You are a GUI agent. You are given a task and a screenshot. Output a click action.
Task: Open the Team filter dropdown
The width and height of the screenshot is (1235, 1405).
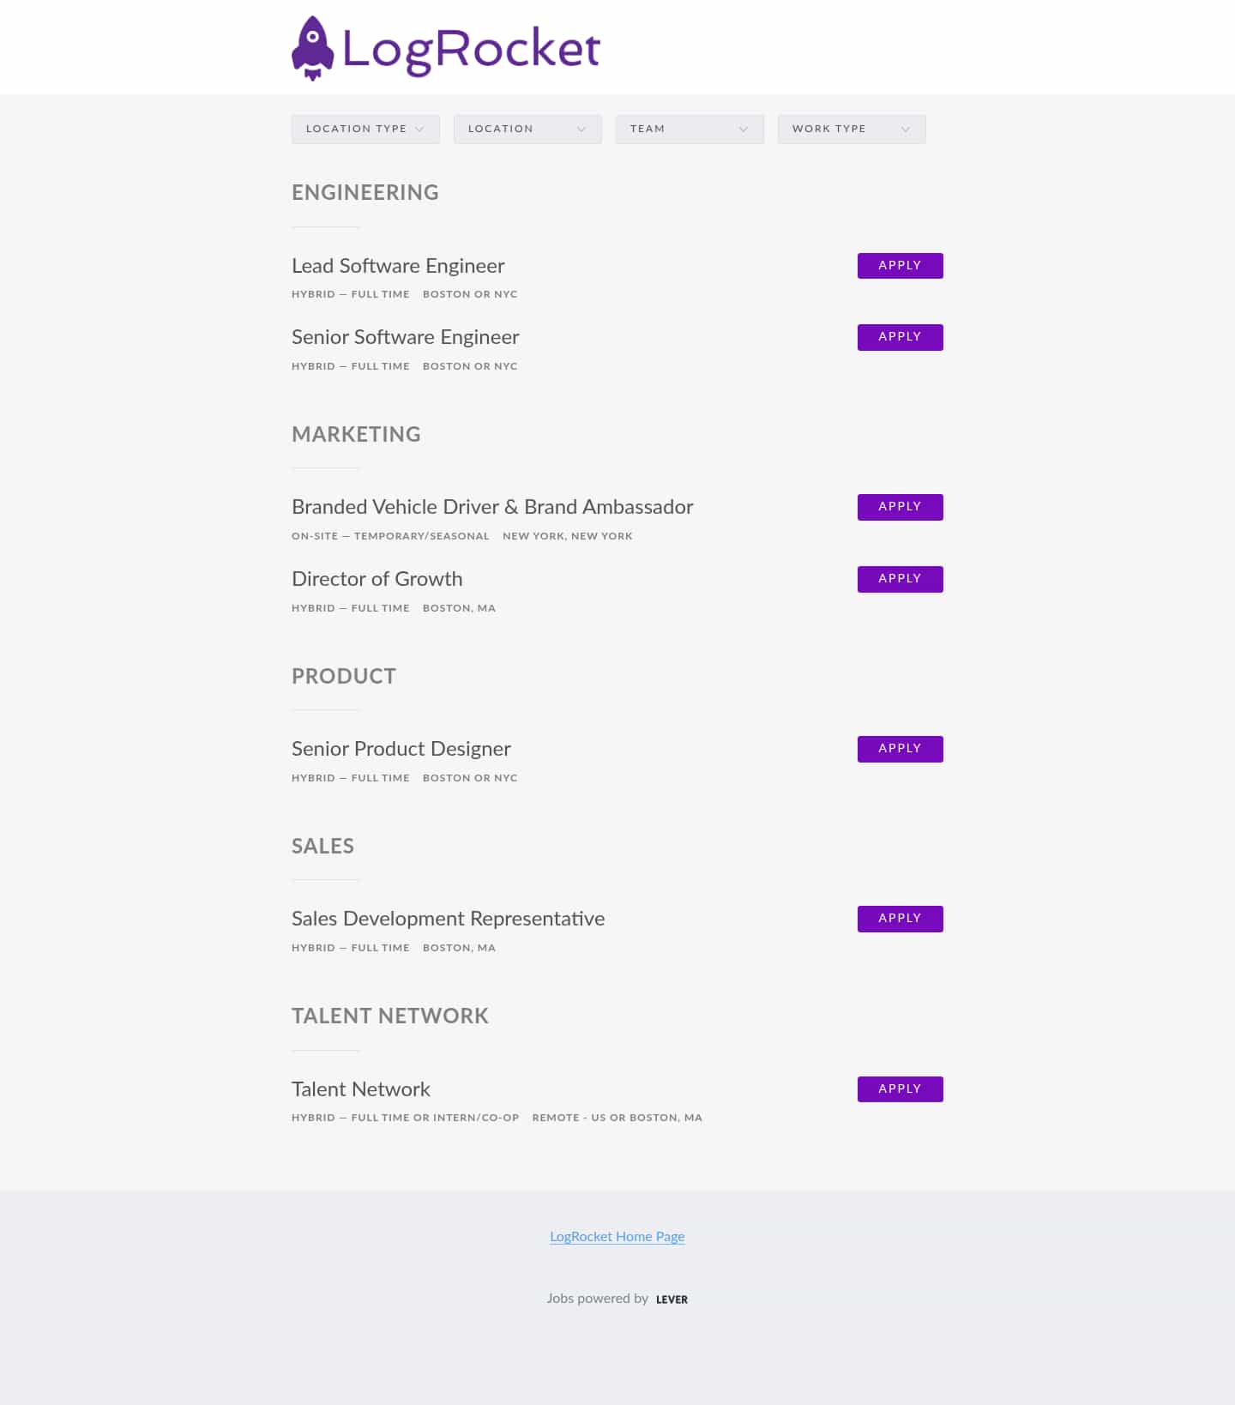690,129
